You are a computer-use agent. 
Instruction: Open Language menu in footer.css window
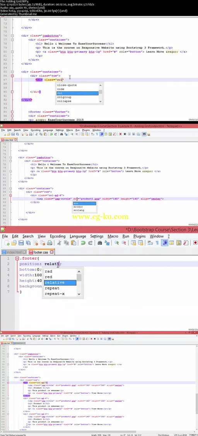(78, 236)
